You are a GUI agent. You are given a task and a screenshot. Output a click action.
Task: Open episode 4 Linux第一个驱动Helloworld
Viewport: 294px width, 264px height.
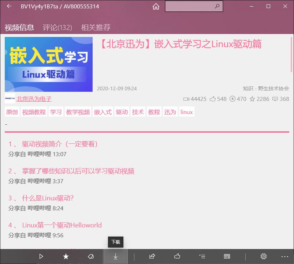tap(55, 225)
